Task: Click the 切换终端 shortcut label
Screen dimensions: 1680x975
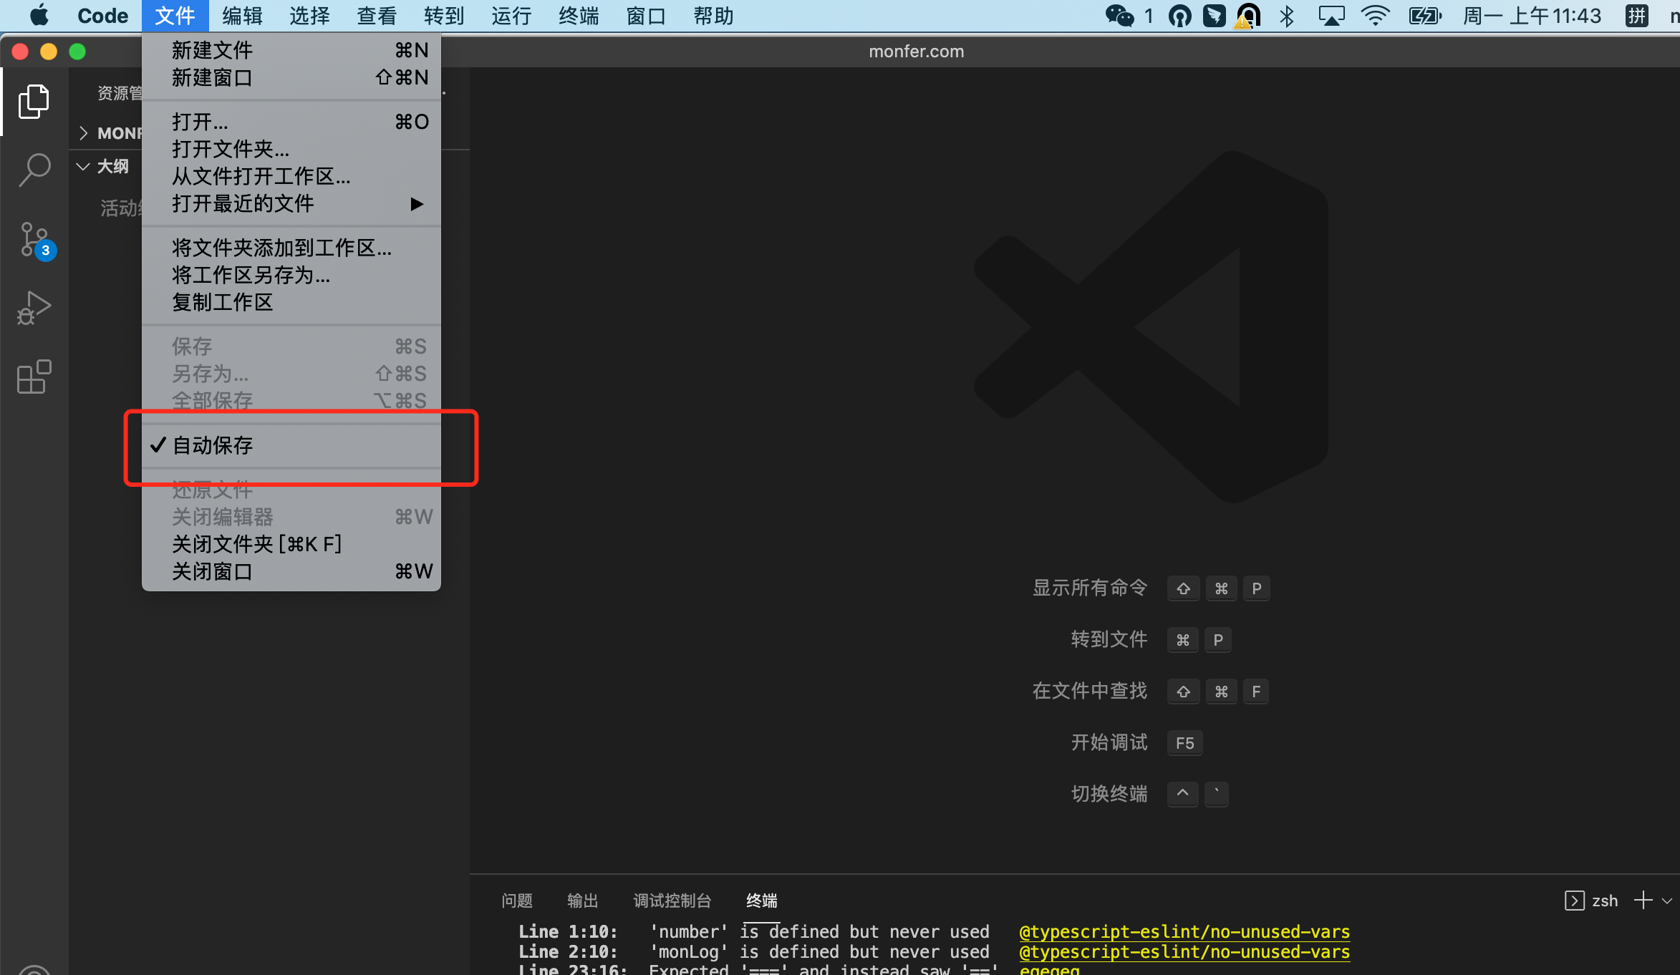Action: (1109, 794)
